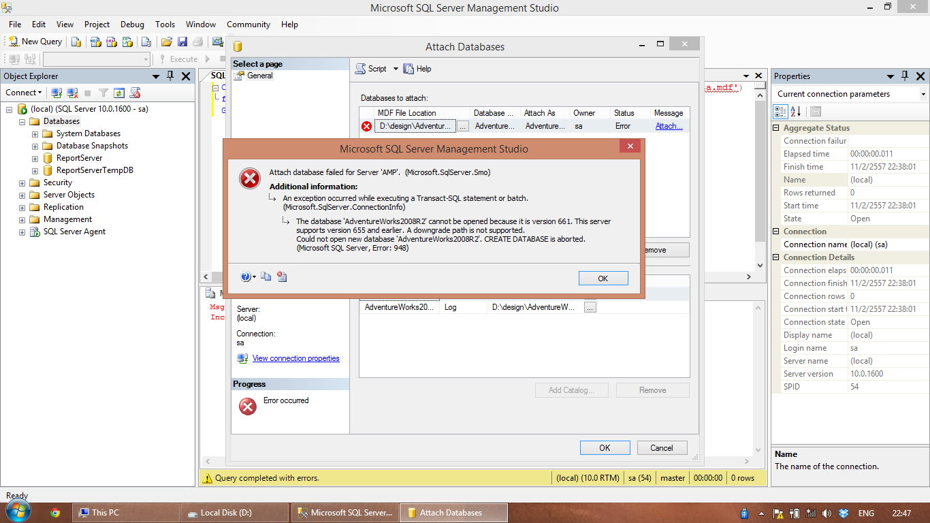The image size is (930, 523).
Task: Switch to Local Disk (D:) taskbar window
Action: pyautogui.click(x=235, y=513)
